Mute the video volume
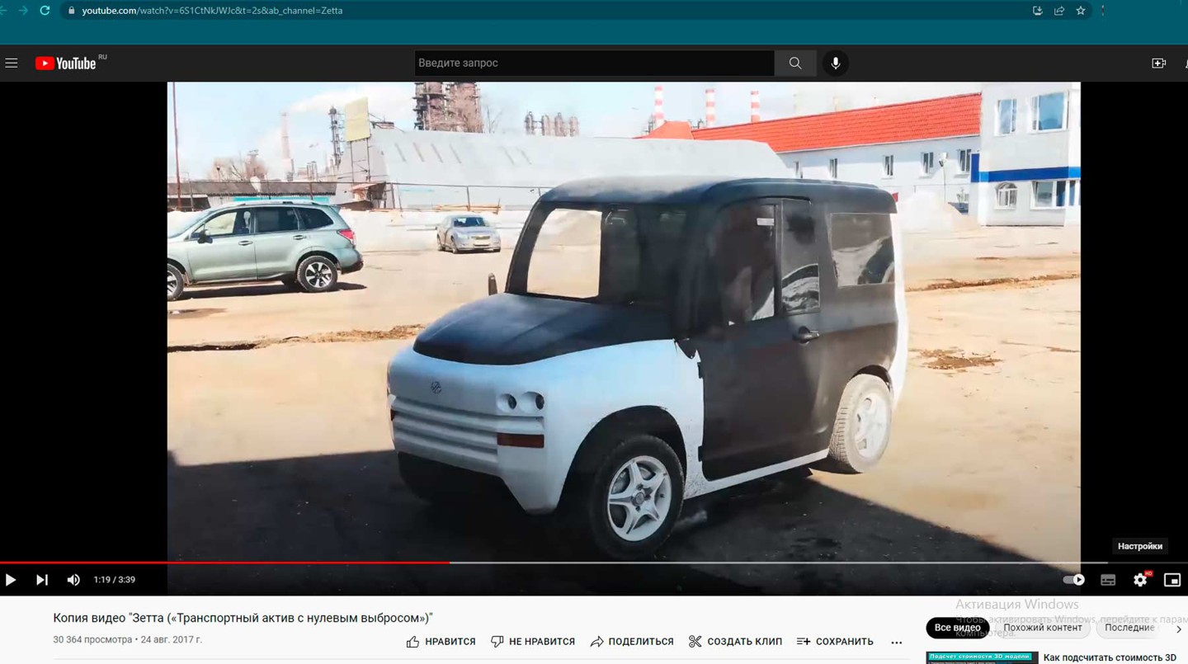This screenshot has width=1188, height=664. click(x=73, y=580)
